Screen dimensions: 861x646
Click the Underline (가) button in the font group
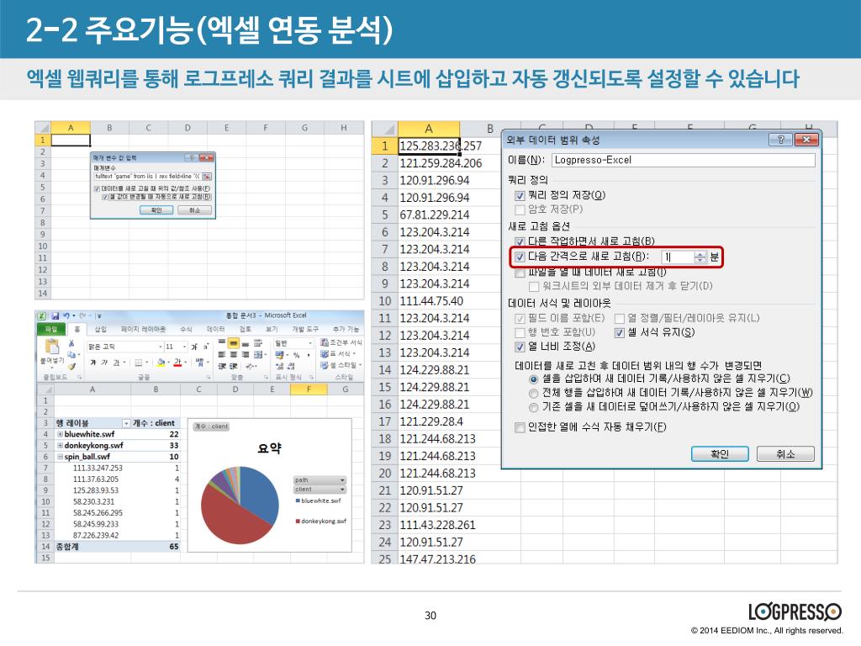click(x=116, y=363)
